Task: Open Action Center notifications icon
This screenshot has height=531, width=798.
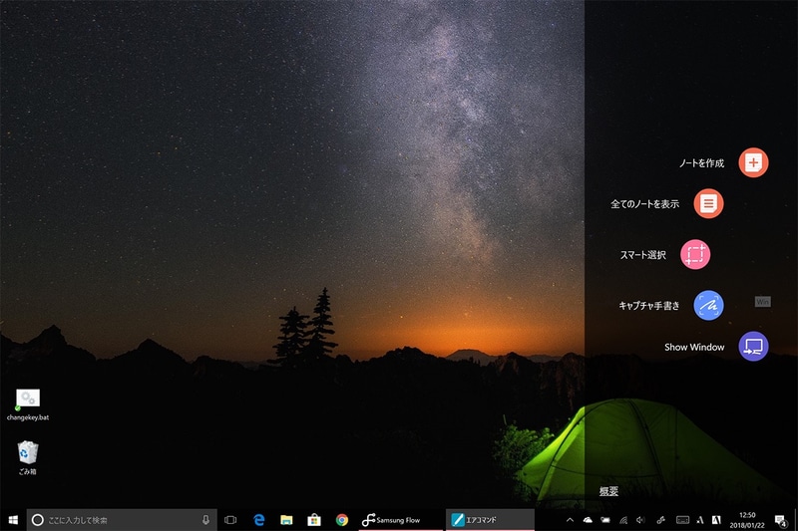Action: pos(780,520)
